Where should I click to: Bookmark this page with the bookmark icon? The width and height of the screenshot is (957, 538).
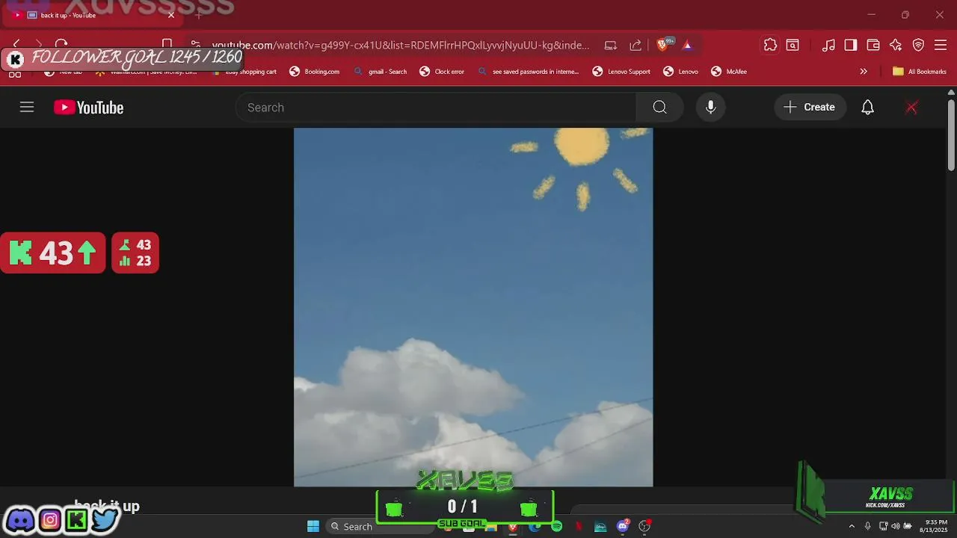(x=167, y=45)
